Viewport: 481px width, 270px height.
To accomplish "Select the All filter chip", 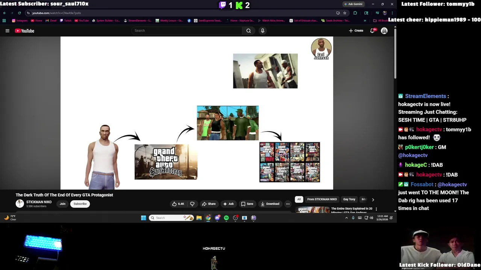I will 299,199.
